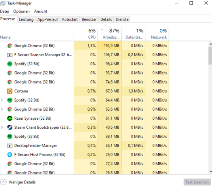Select F-Secure Scanner Manager 32-b... name
Viewport: 212px width, 189px height.
click(43, 55)
